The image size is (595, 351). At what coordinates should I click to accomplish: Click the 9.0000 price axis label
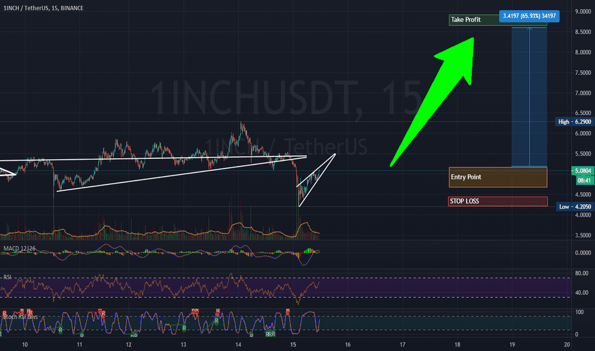pyautogui.click(x=583, y=11)
